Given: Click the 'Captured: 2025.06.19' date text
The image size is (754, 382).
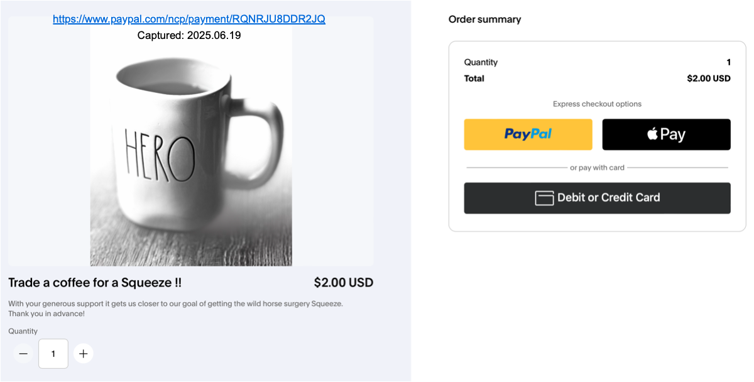Looking at the screenshot, I should click(x=189, y=36).
